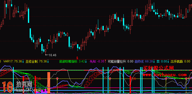Click the 底部吸筹指标: 3.42 label
Image resolution: width=192 pixels, height=94 pixels.
coord(72,61)
